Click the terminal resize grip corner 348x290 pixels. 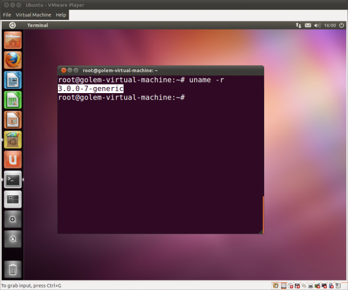point(261,232)
